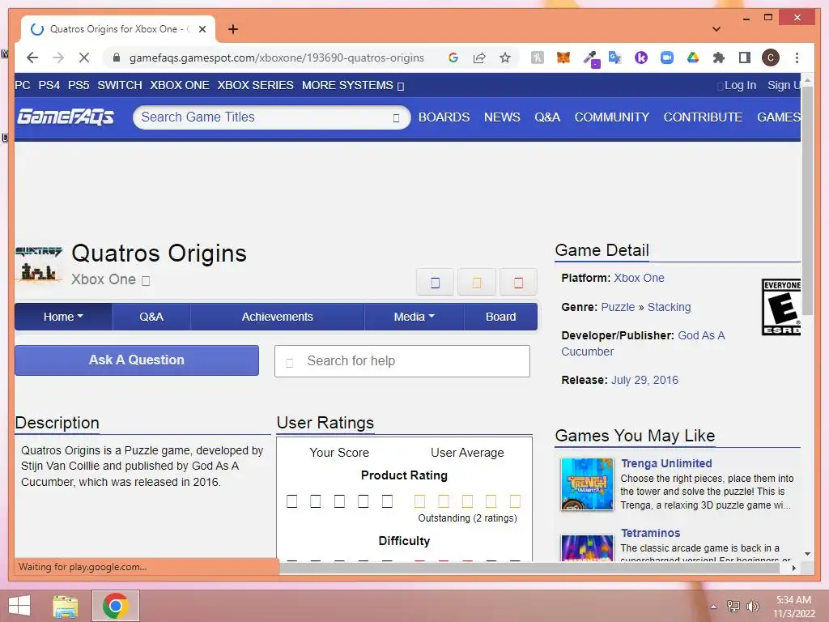This screenshot has height=622, width=829.
Task: Open NEWS in the main navigation
Action: pyautogui.click(x=502, y=117)
